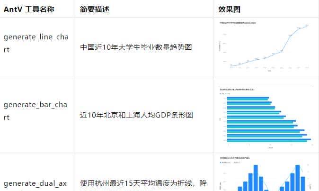Open the horizontal bar chart preview thumbnail
The height and width of the screenshot is (191, 319).
[266, 118]
